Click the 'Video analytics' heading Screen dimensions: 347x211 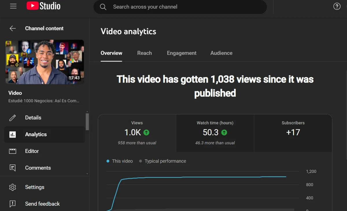pos(128,31)
